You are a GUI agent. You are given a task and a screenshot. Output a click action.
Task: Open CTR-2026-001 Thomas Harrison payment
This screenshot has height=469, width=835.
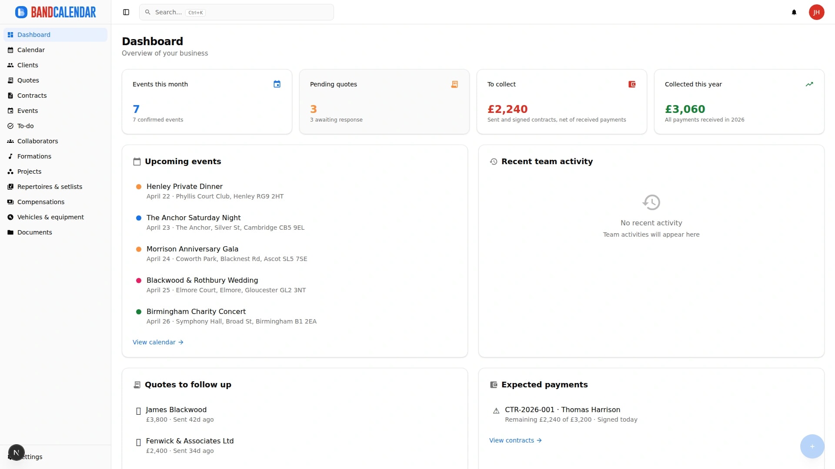click(x=651, y=414)
